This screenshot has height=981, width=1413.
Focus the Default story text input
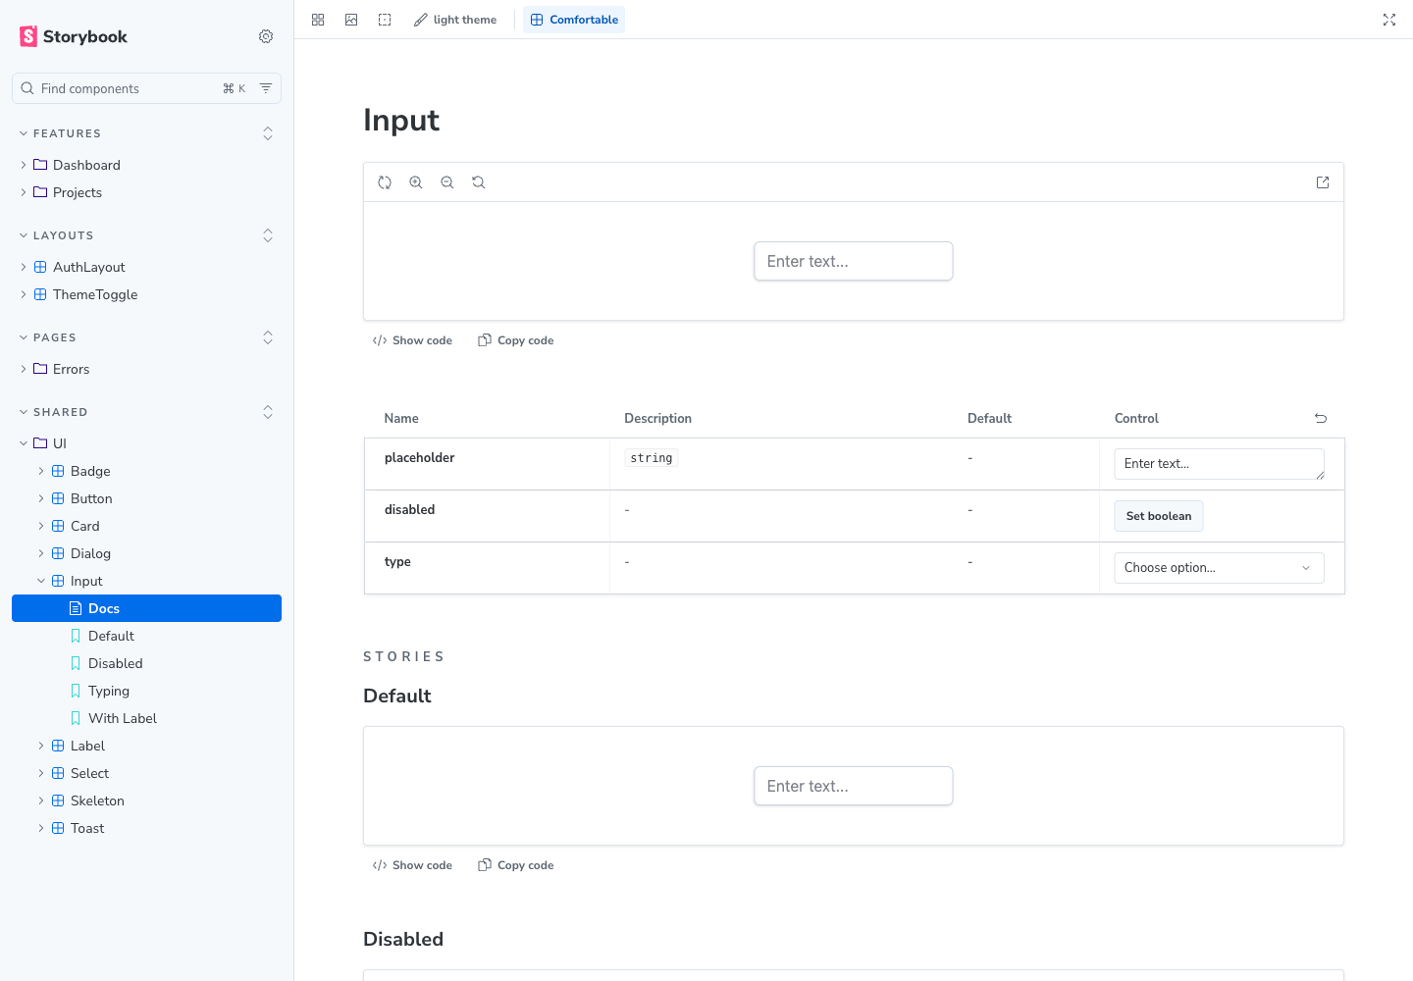pos(854,786)
